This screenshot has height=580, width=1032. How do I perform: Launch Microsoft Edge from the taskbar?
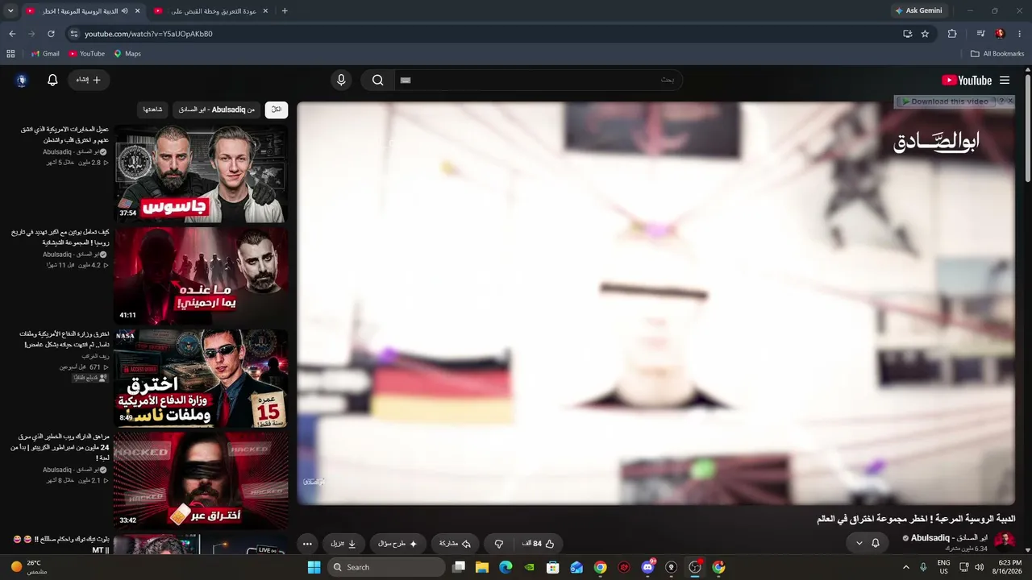pyautogui.click(x=506, y=567)
